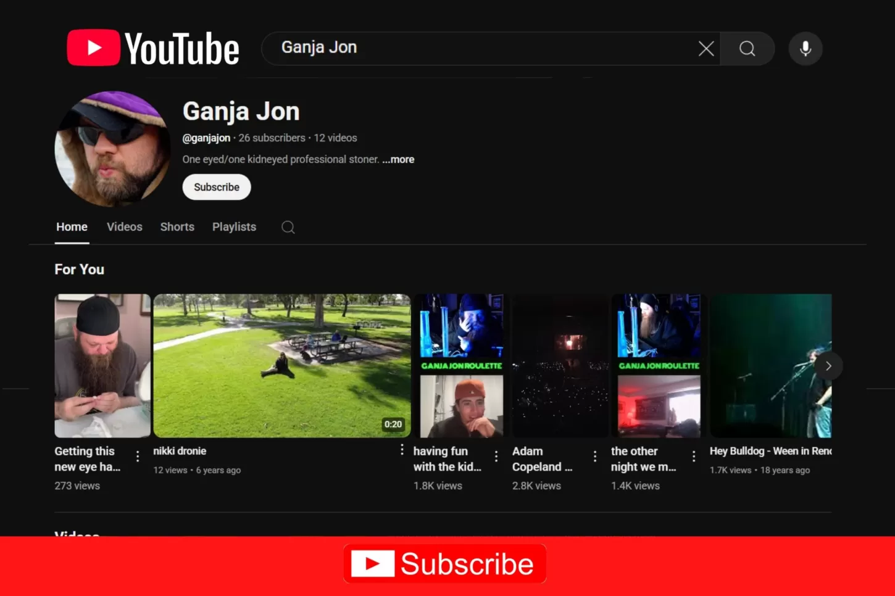The image size is (895, 596).
Task: Click the Ganja Jon channel name heading
Action: (x=241, y=112)
